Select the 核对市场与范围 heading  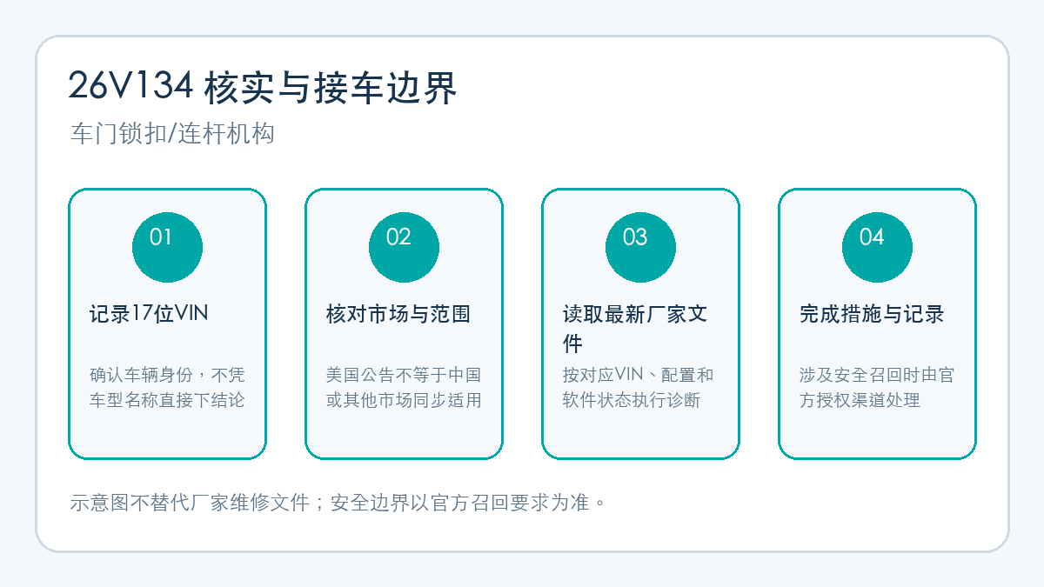click(398, 314)
